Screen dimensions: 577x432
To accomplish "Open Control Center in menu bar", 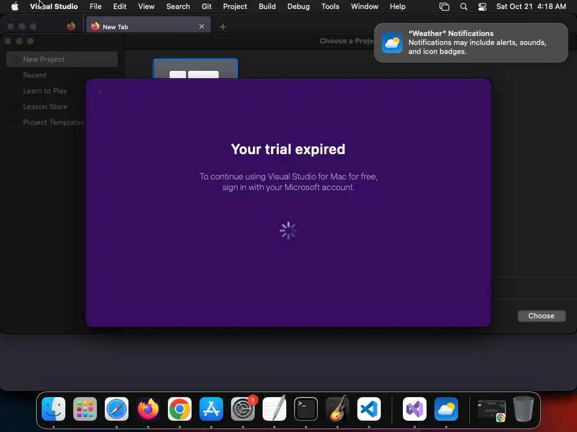I will pyautogui.click(x=482, y=6).
